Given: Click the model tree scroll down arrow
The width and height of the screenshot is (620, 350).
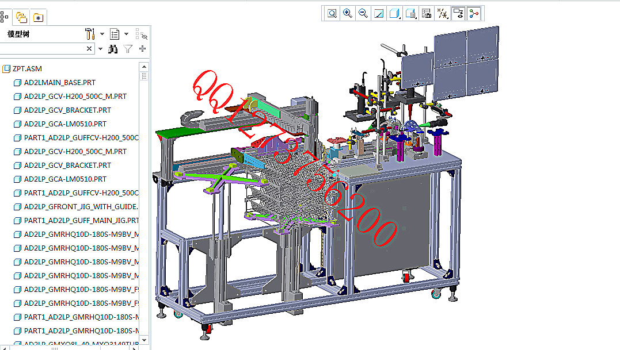Looking at the screenshot, I should click(144, 340).
